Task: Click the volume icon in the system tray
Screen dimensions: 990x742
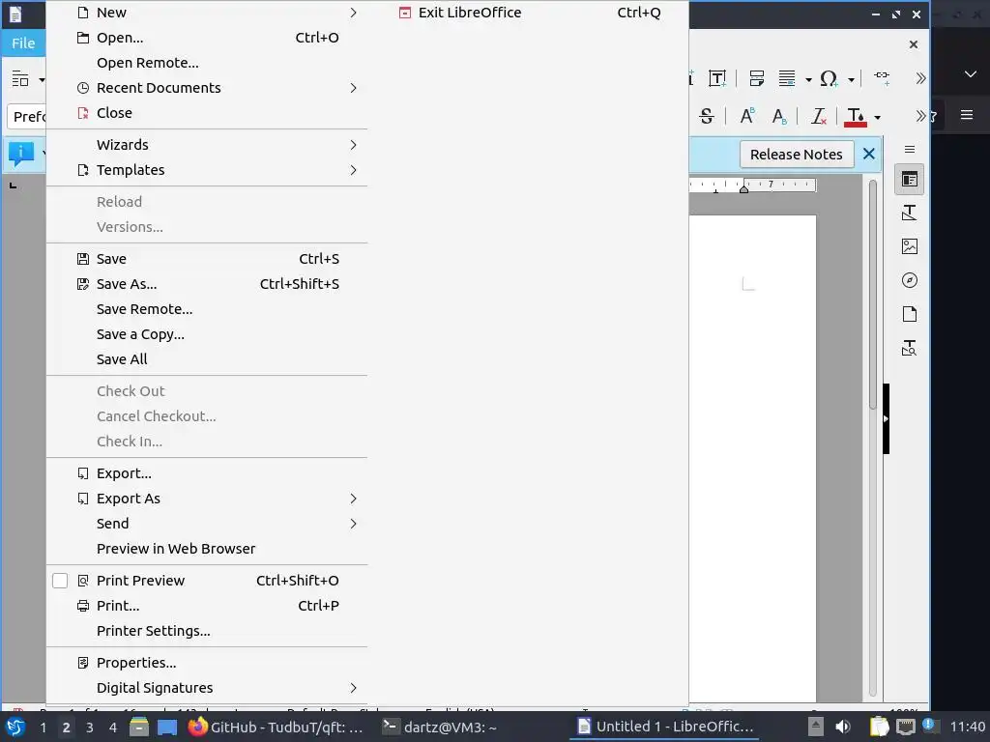Action: (x=843, y=727)
